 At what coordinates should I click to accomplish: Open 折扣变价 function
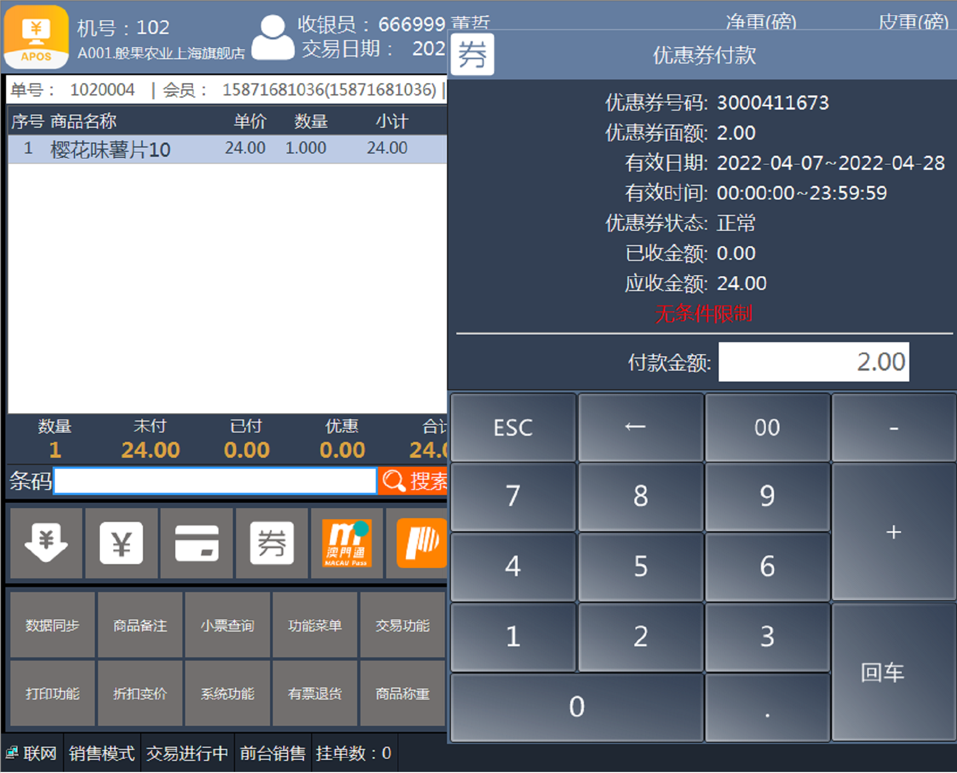(x=140, y=694)
